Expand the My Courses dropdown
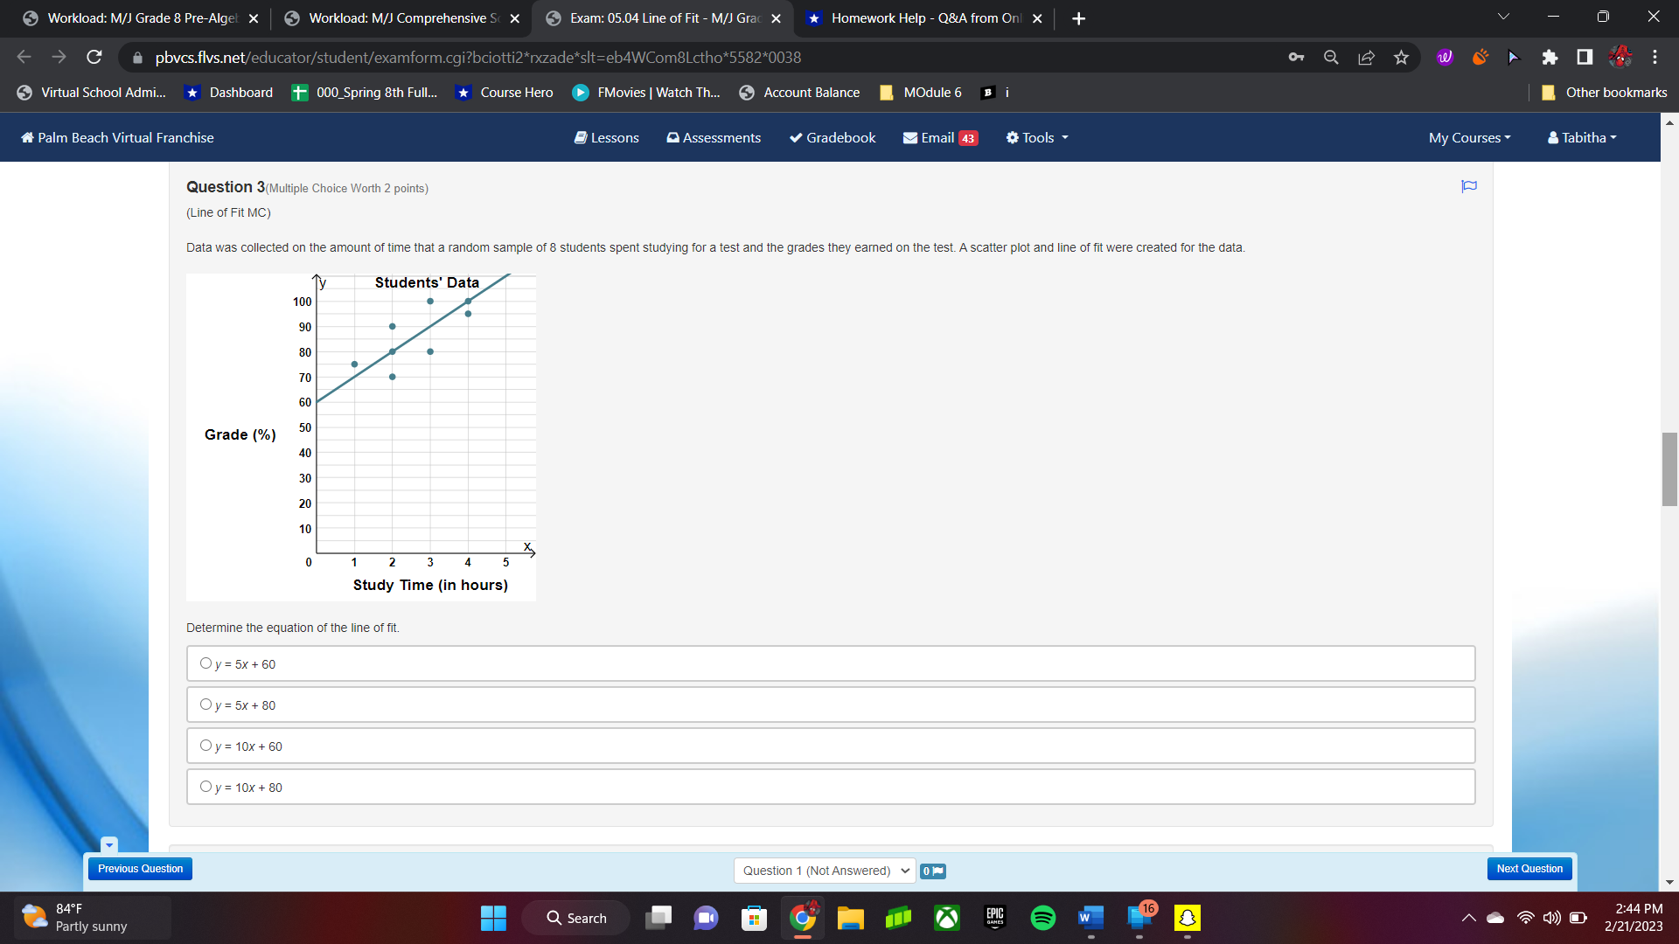1679x944 pixels. 1468,137
